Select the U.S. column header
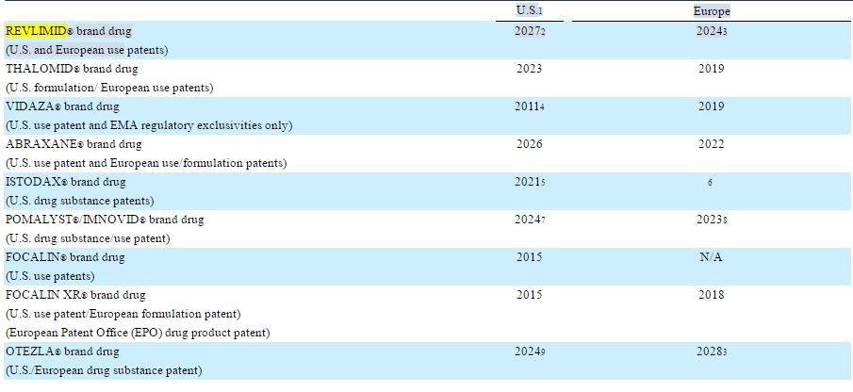This screenshot has height=392, width=853. [530, 10]
